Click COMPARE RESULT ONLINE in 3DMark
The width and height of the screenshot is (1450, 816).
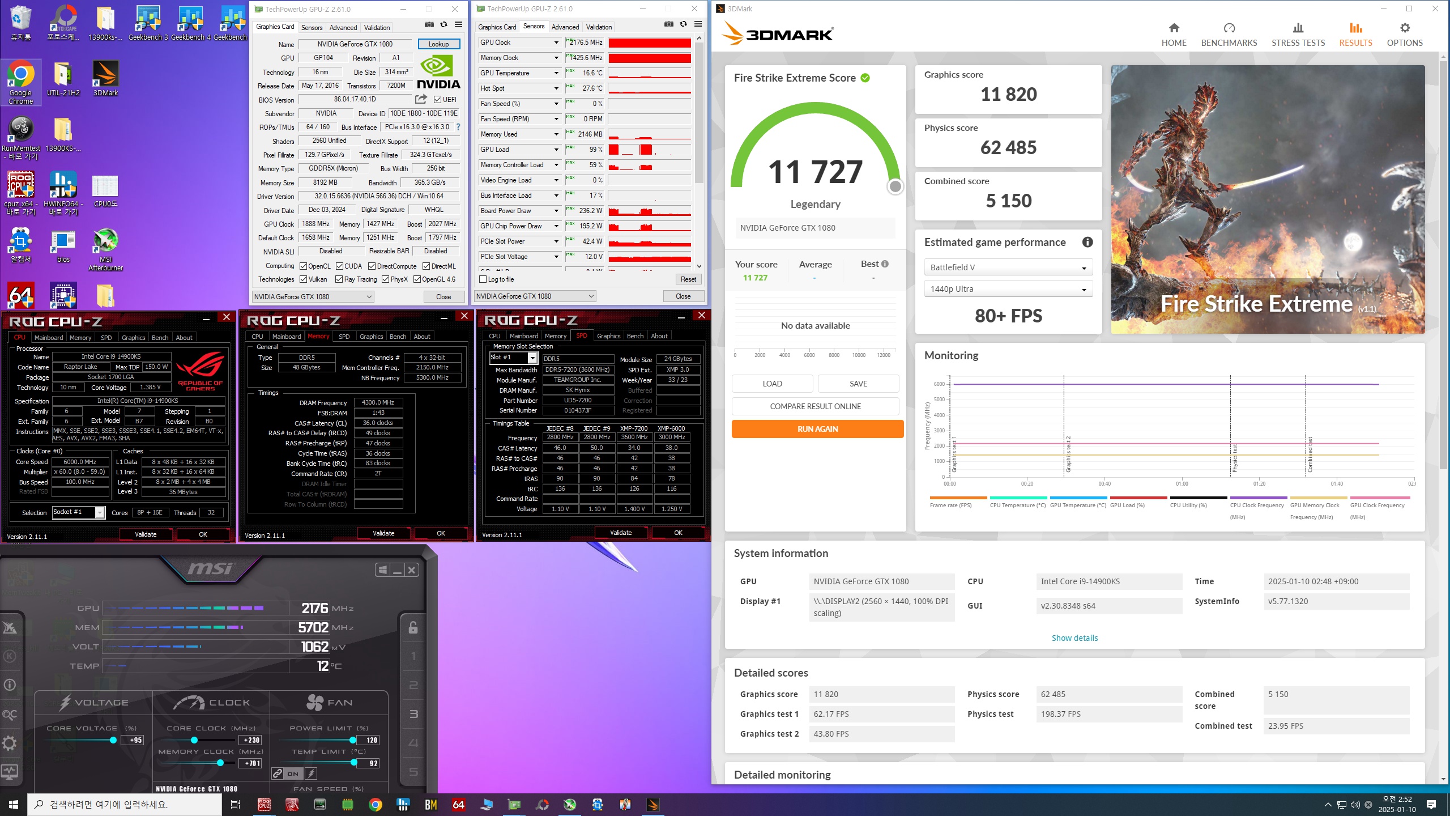pos(815,406)
